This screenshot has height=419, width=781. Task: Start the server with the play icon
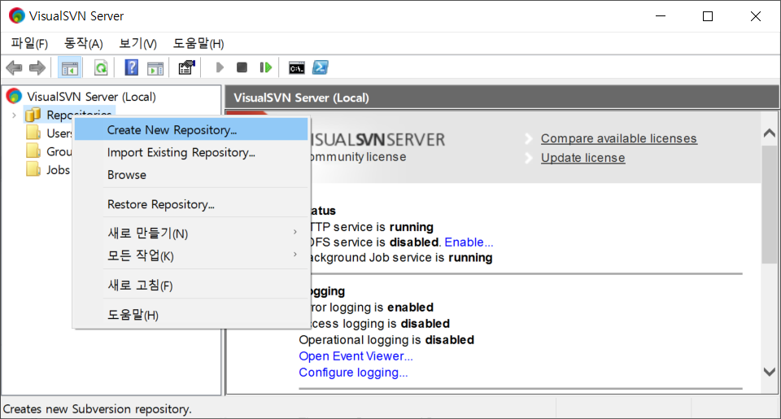click(x=219, y=68)
